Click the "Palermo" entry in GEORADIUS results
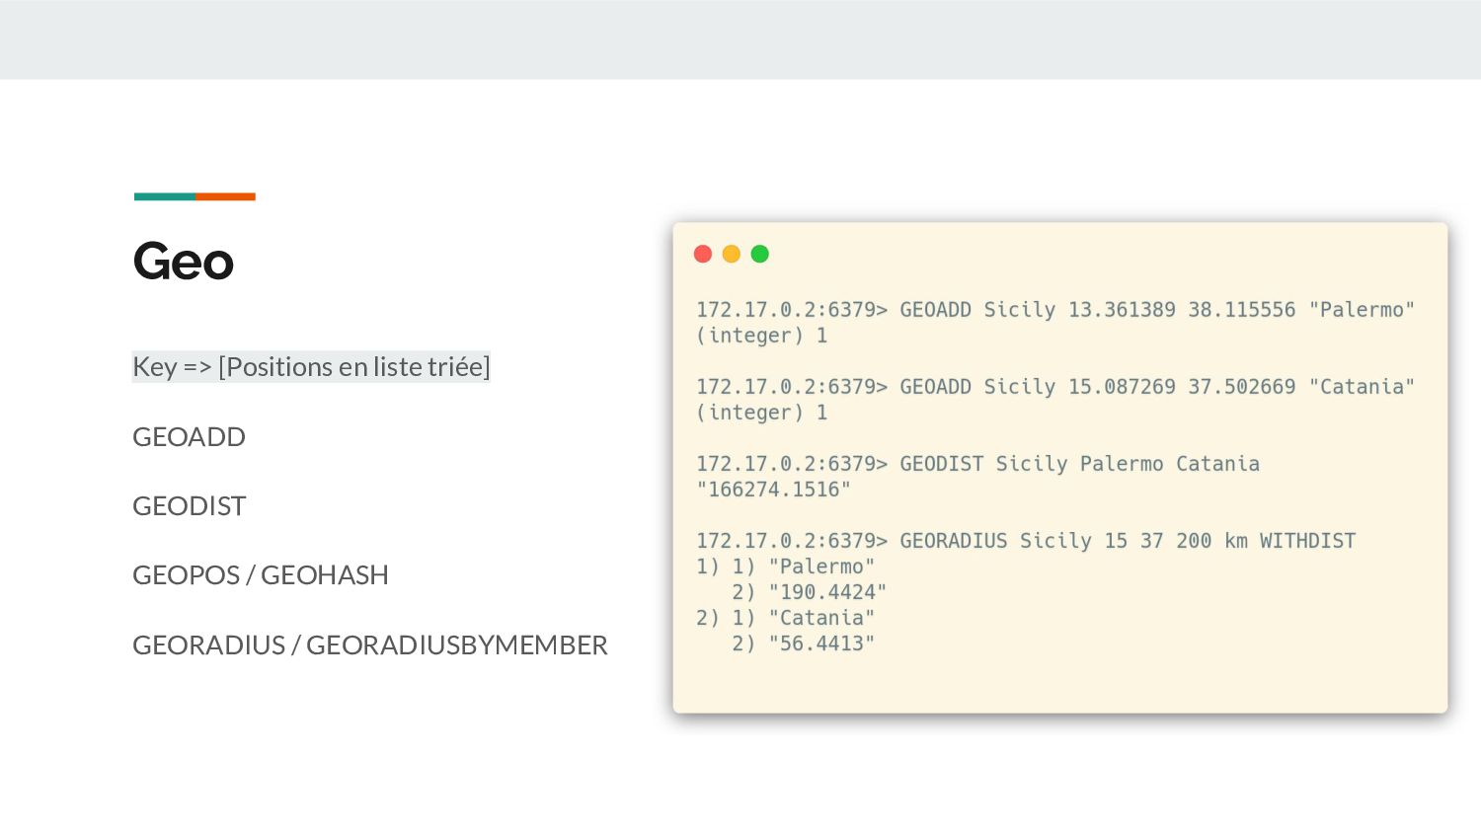Image resolution: width=1481 pixels, height=833 pixels. click(821, 567)
